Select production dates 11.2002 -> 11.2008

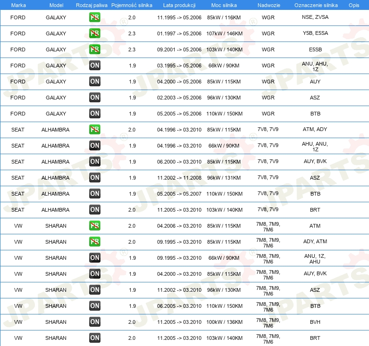pos(179,178)
